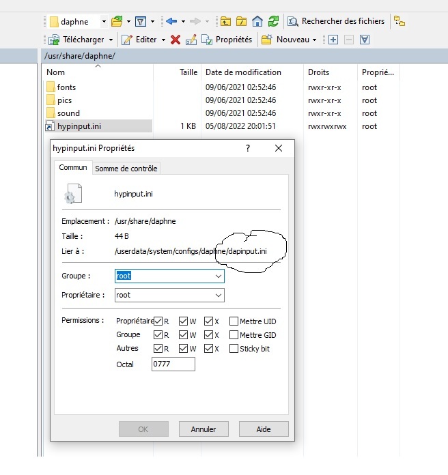Toggle Propriétaire R permission checkbox
The width and height of the screenshot is (448, 475).
(158, 321)
